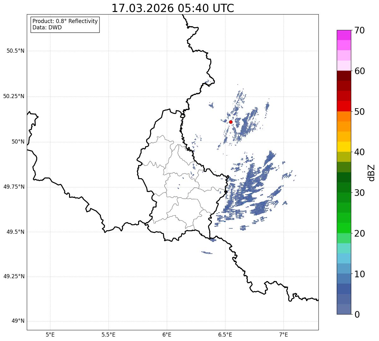Click the latitude label '49.25°N'
379x341 pixels.
[x=14, y=277]
